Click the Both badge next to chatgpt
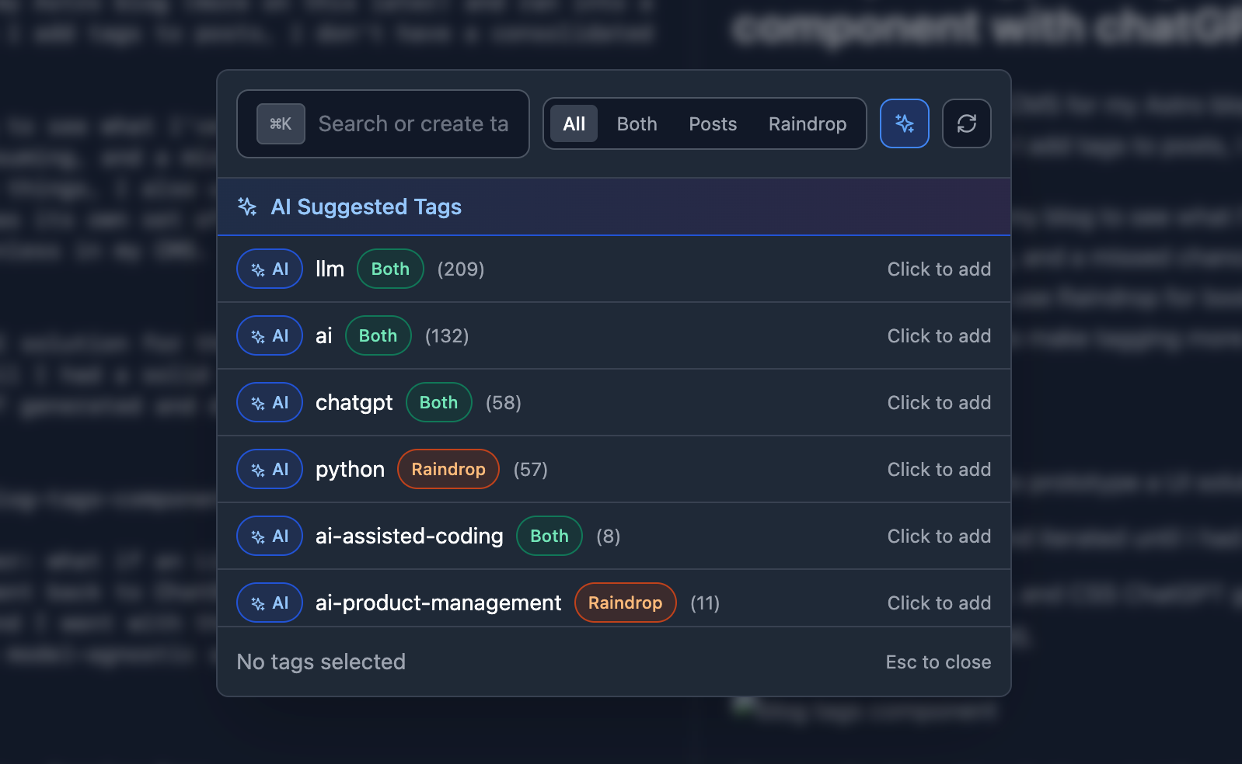Screen dimensions: 1242x764 439,402
